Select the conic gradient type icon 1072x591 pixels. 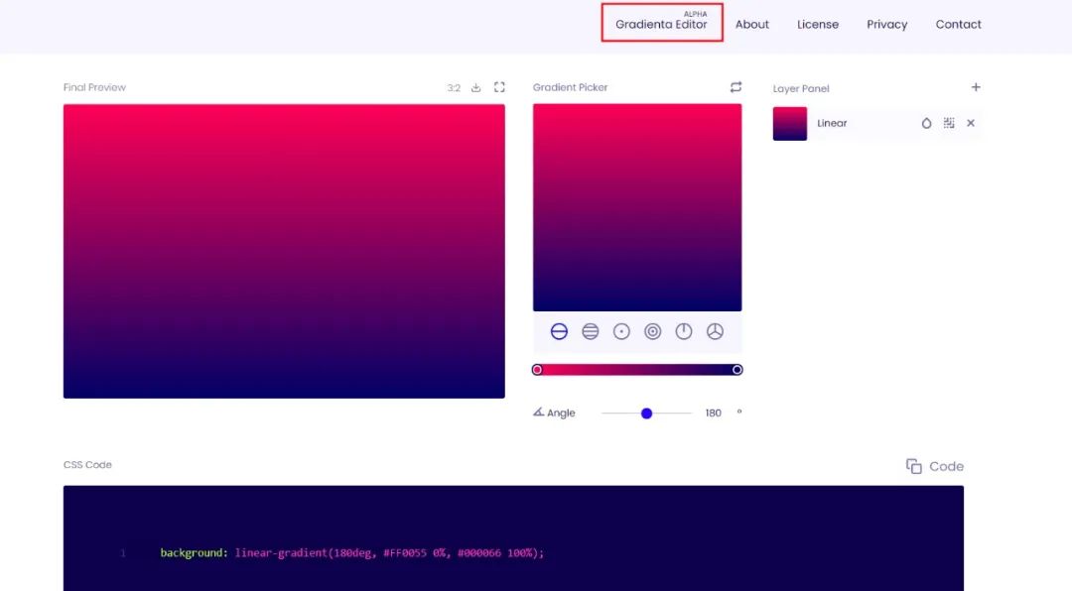[x=684, y=332]
